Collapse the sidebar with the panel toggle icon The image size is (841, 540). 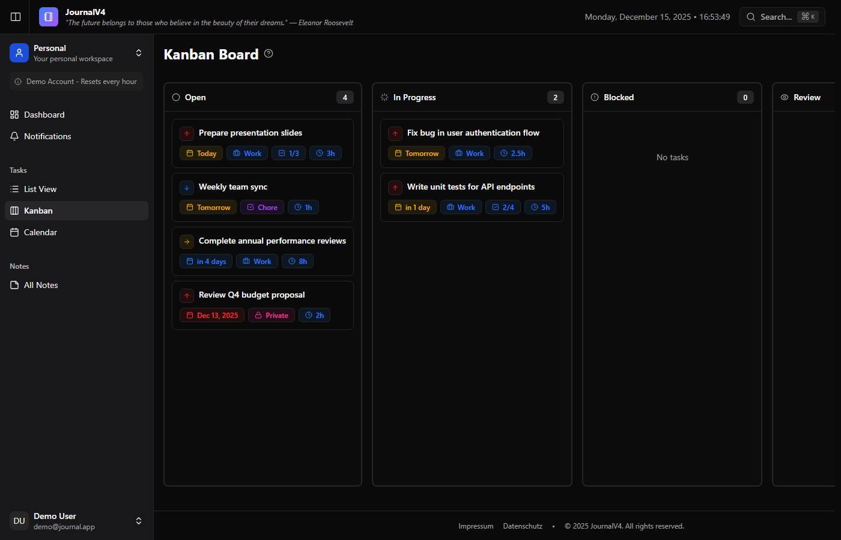click(15, 17)
